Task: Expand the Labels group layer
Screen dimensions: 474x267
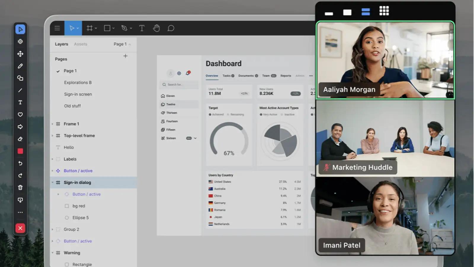Action: pyautogui.click(x=53, y=159)
